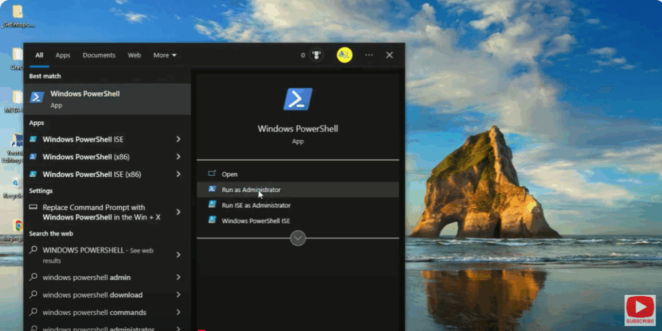The width and height of the screenshot is (662, 331).
Task: Click the Windows PowerShell ISE result icon
Action: (33, 139)
